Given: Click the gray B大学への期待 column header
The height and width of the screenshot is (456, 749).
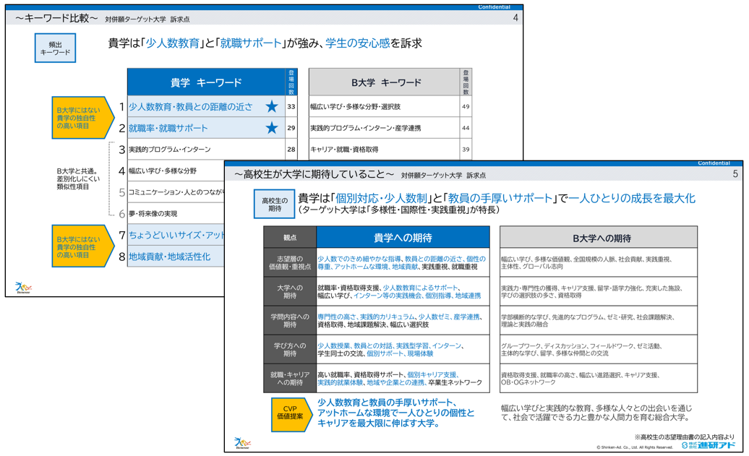Looking at the screenshot, I should 599,238.
